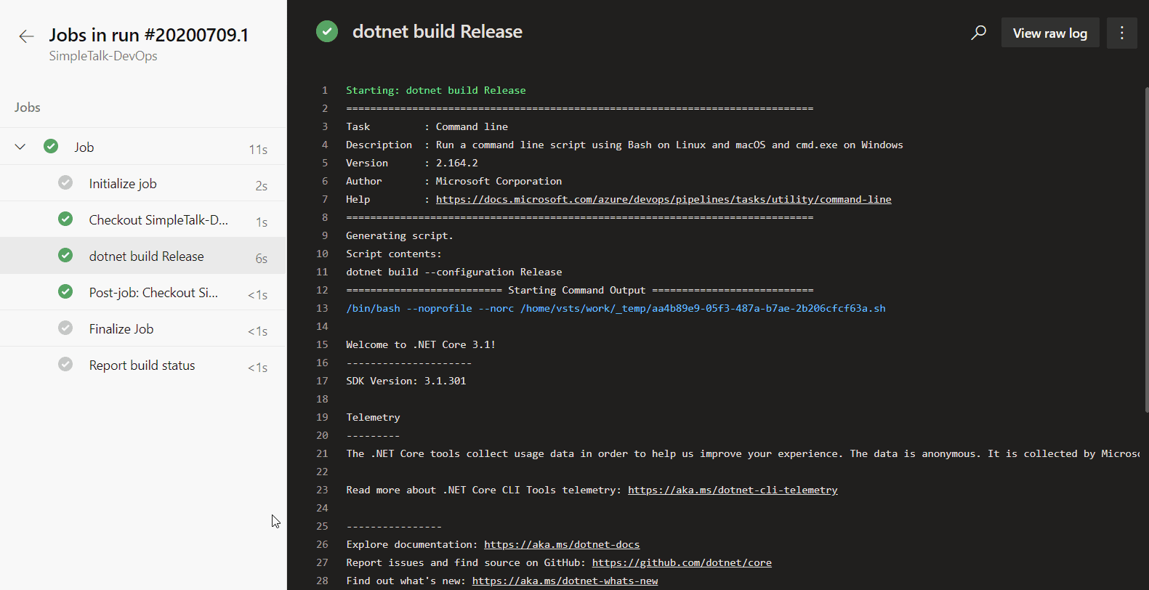Click the Jobs in run #20200709.1 heading
1149x590 pixels.
149,35
